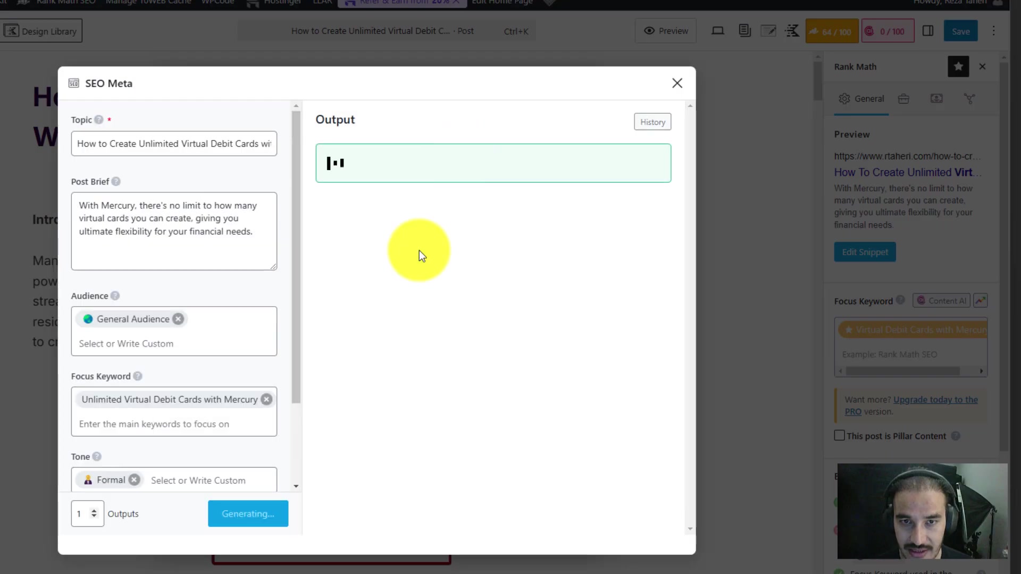
Task: Click Edit Snippet button
Action: click(865, 252)
